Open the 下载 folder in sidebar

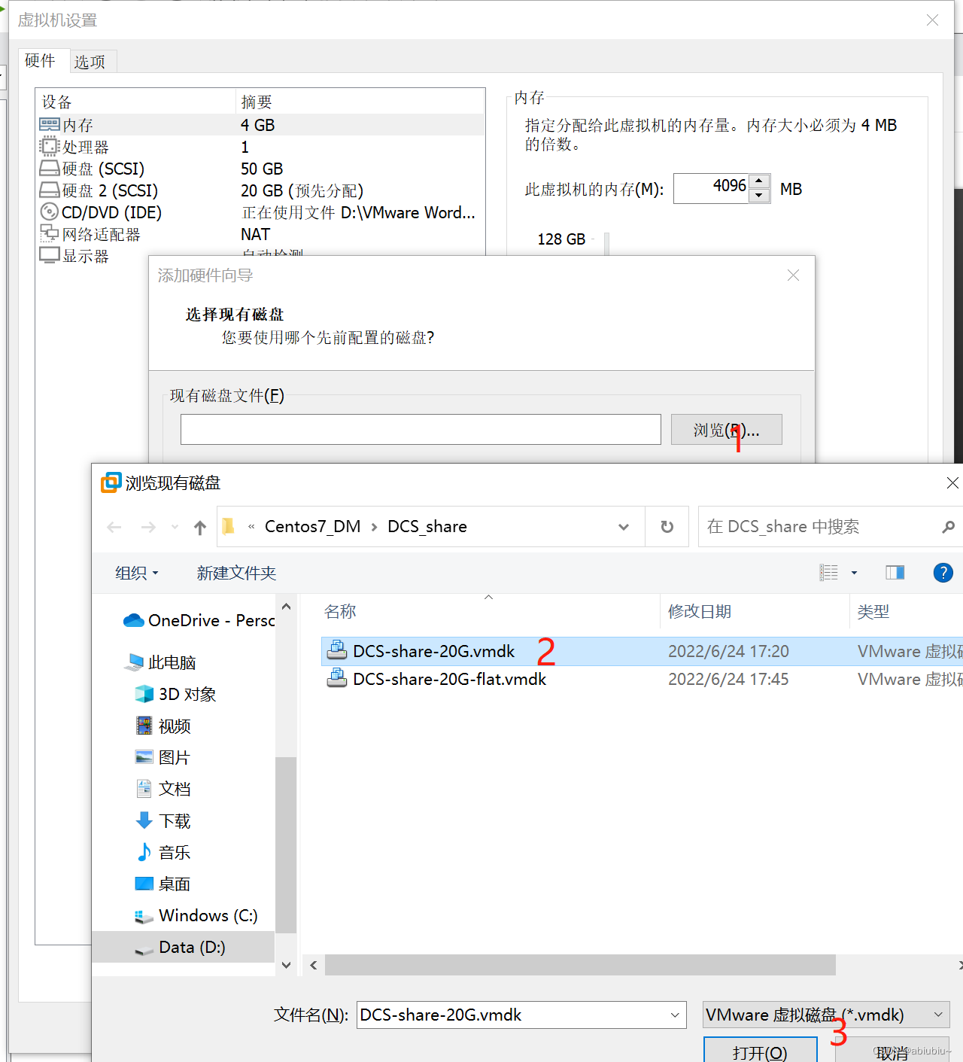pos(163,820)
